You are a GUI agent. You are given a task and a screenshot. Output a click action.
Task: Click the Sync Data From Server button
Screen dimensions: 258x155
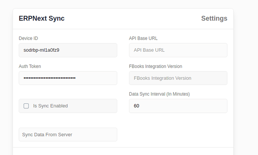68,134
